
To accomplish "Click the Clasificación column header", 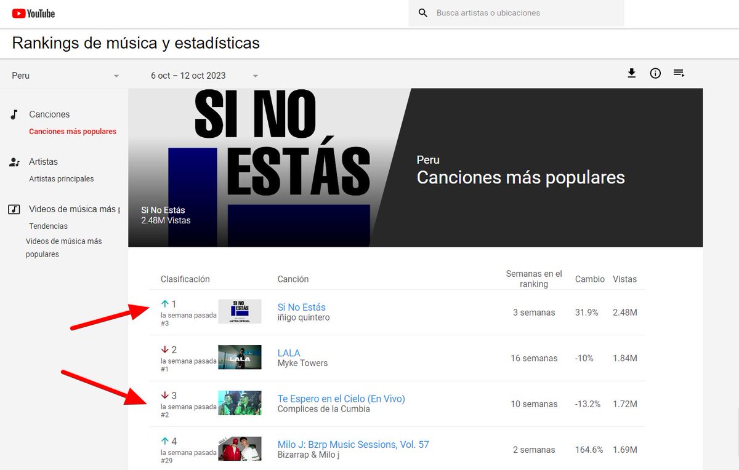I will click(185, 279).
